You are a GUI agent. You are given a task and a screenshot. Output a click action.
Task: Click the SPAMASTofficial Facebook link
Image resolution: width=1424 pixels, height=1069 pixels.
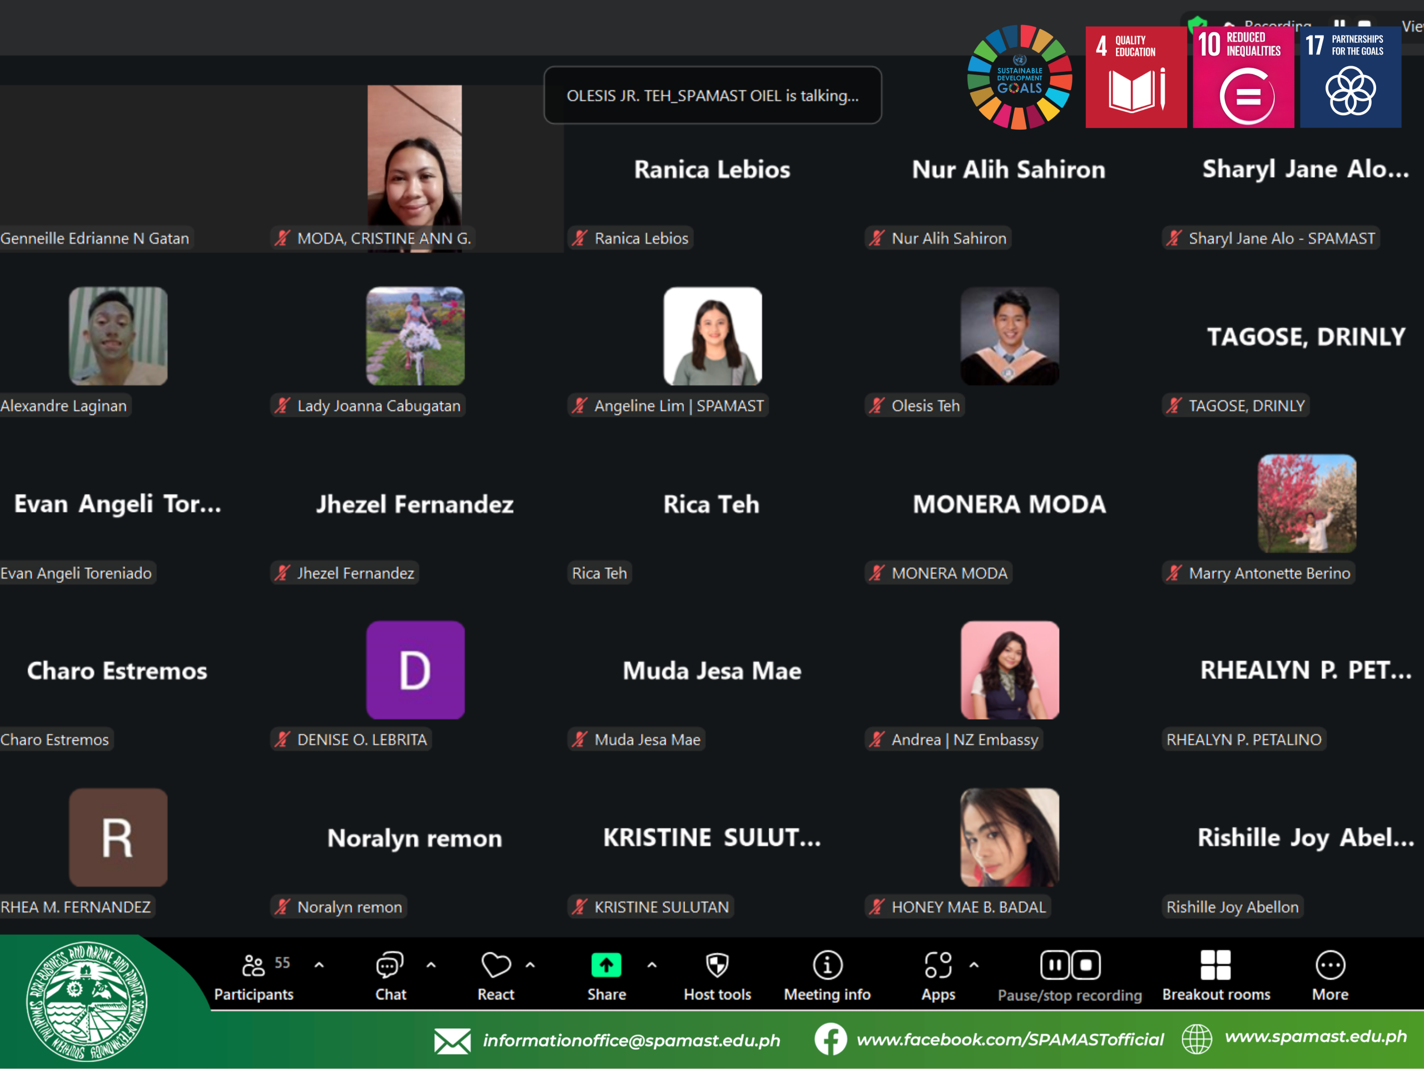tap(1010, 1040)
